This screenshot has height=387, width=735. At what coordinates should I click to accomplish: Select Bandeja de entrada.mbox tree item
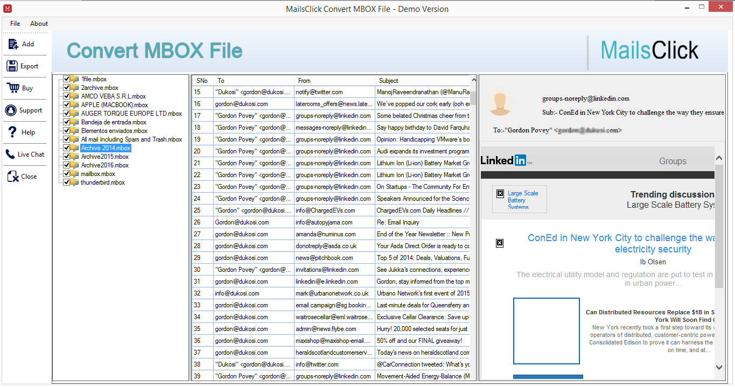pyautogui.click(x=114, y=122)
